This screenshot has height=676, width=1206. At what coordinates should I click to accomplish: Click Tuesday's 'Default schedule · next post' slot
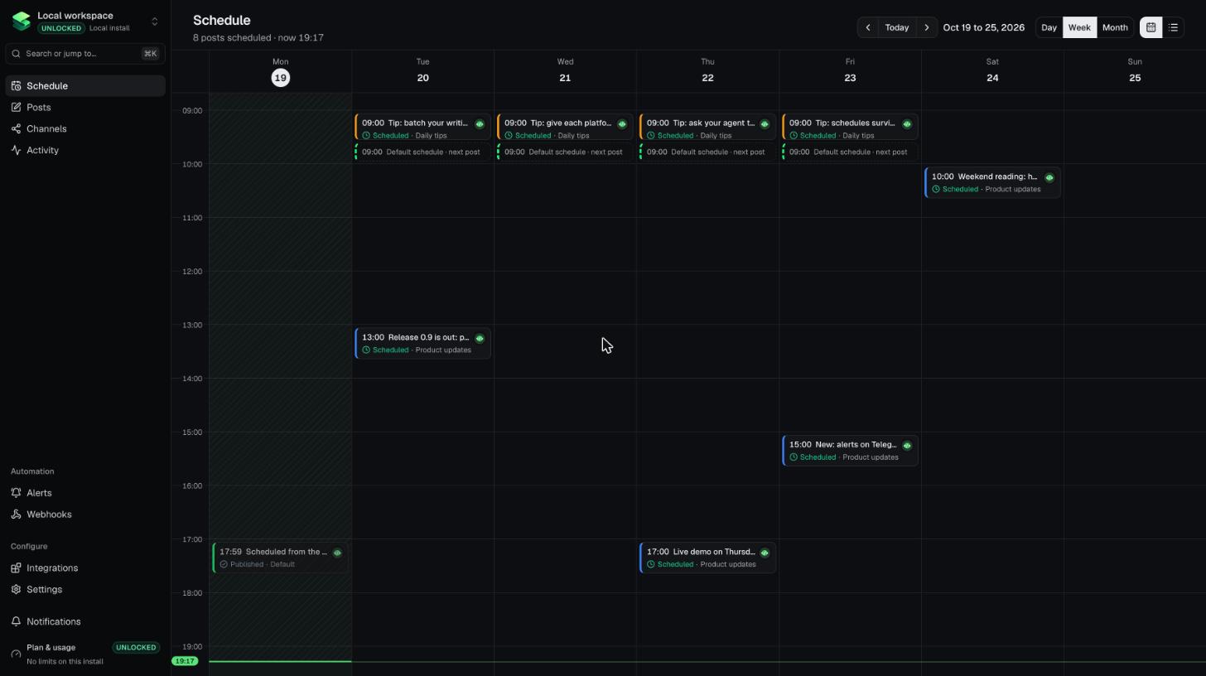click(x=423, y=152)
